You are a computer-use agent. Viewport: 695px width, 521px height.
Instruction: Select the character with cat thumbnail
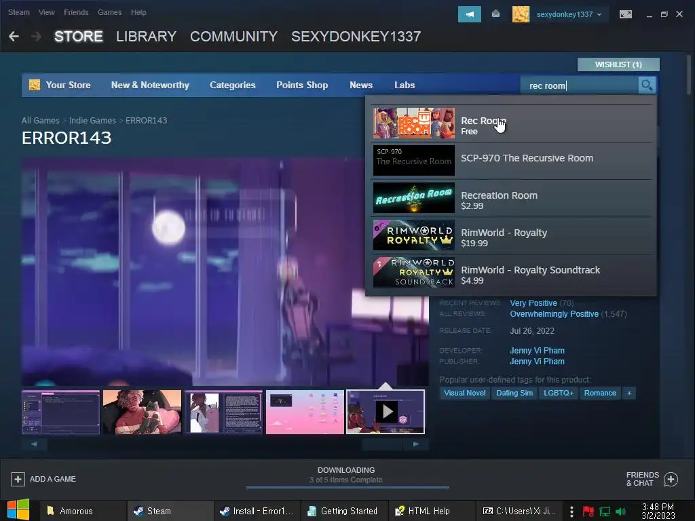pyautogui.click(x=142, y=412)
